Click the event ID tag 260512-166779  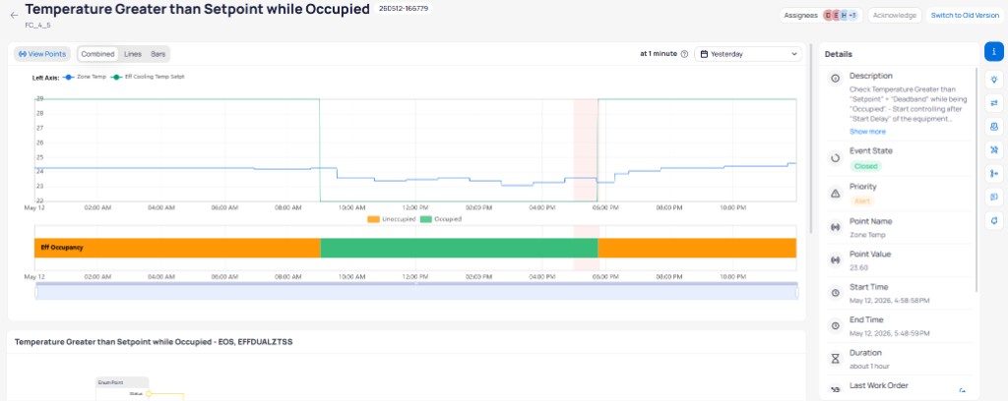point(404,8)
